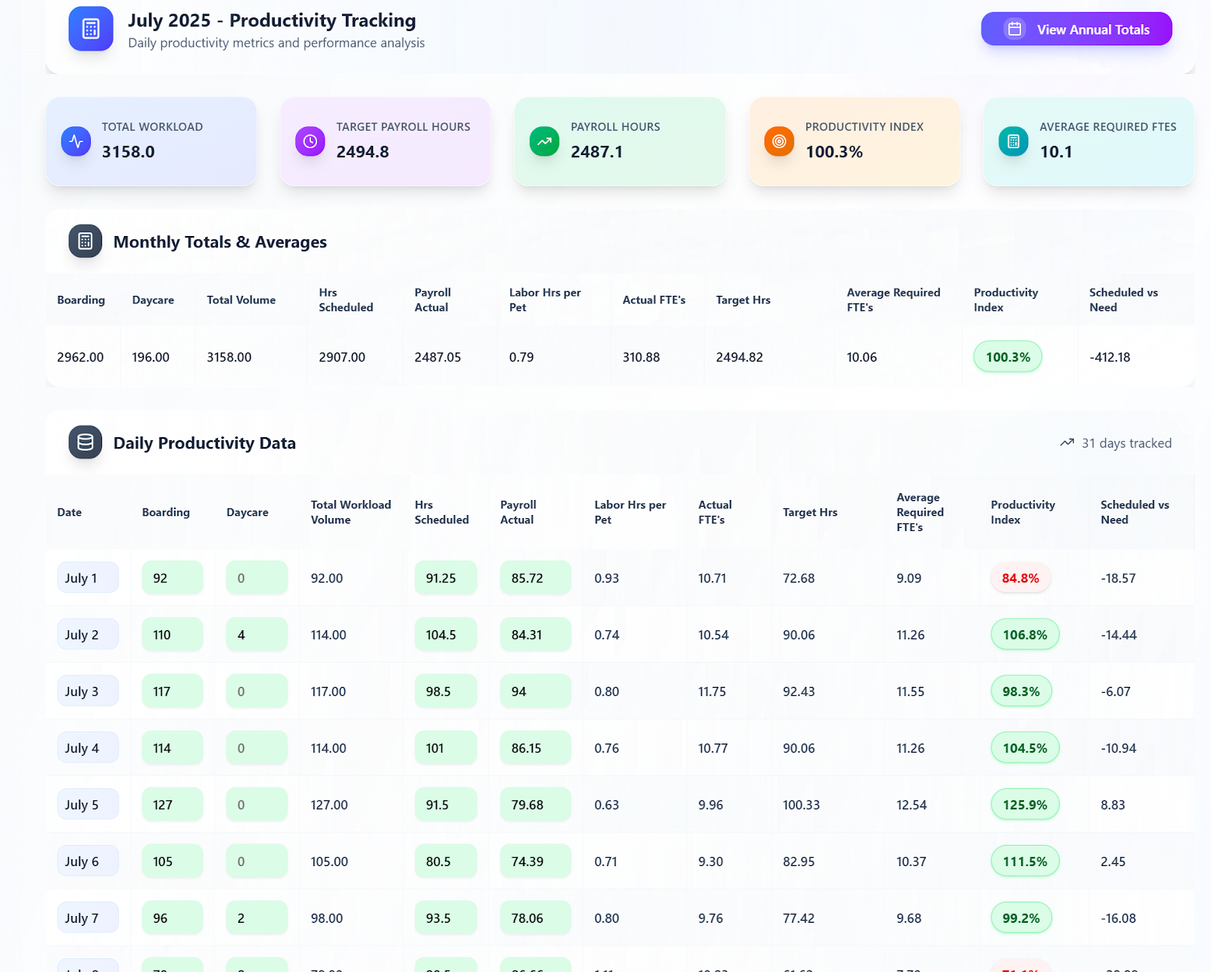
Task: Click July 4 Payroll Actual field 86.15
Action: tap(534, 748)
